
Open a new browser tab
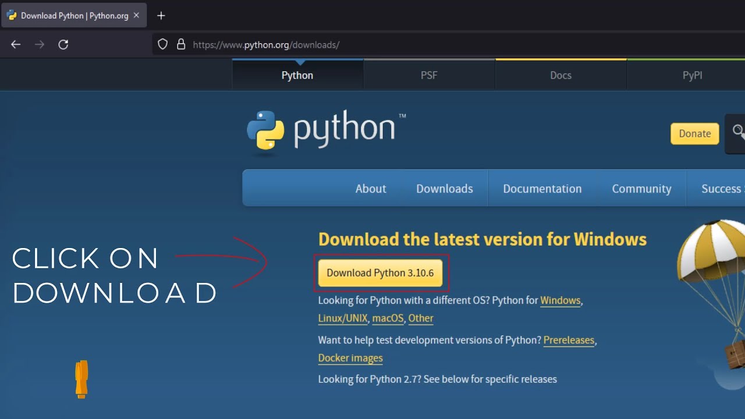(161, 16)
